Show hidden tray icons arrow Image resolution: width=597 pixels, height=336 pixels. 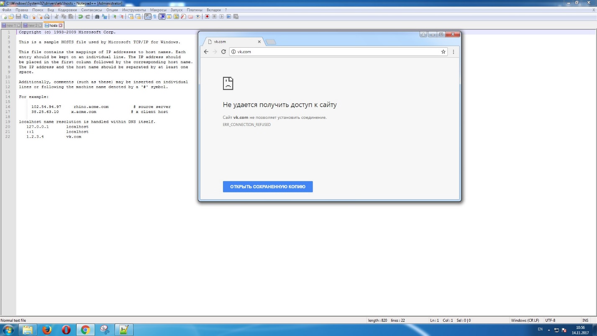pos(549,330)
